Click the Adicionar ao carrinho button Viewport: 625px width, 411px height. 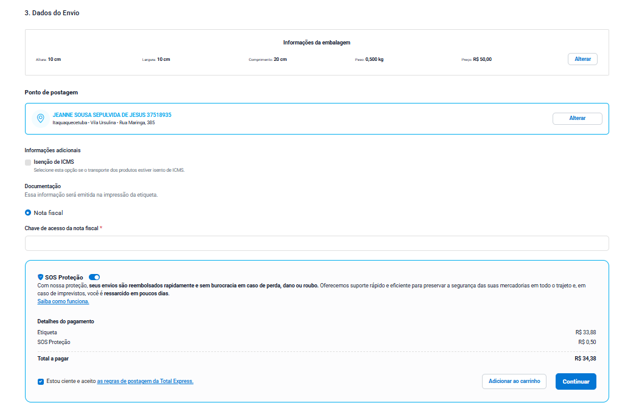point(514,381)
